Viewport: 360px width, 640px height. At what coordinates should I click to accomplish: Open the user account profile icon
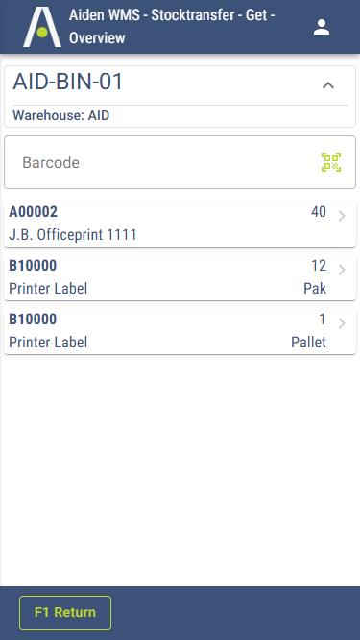[x=322, y=27]
